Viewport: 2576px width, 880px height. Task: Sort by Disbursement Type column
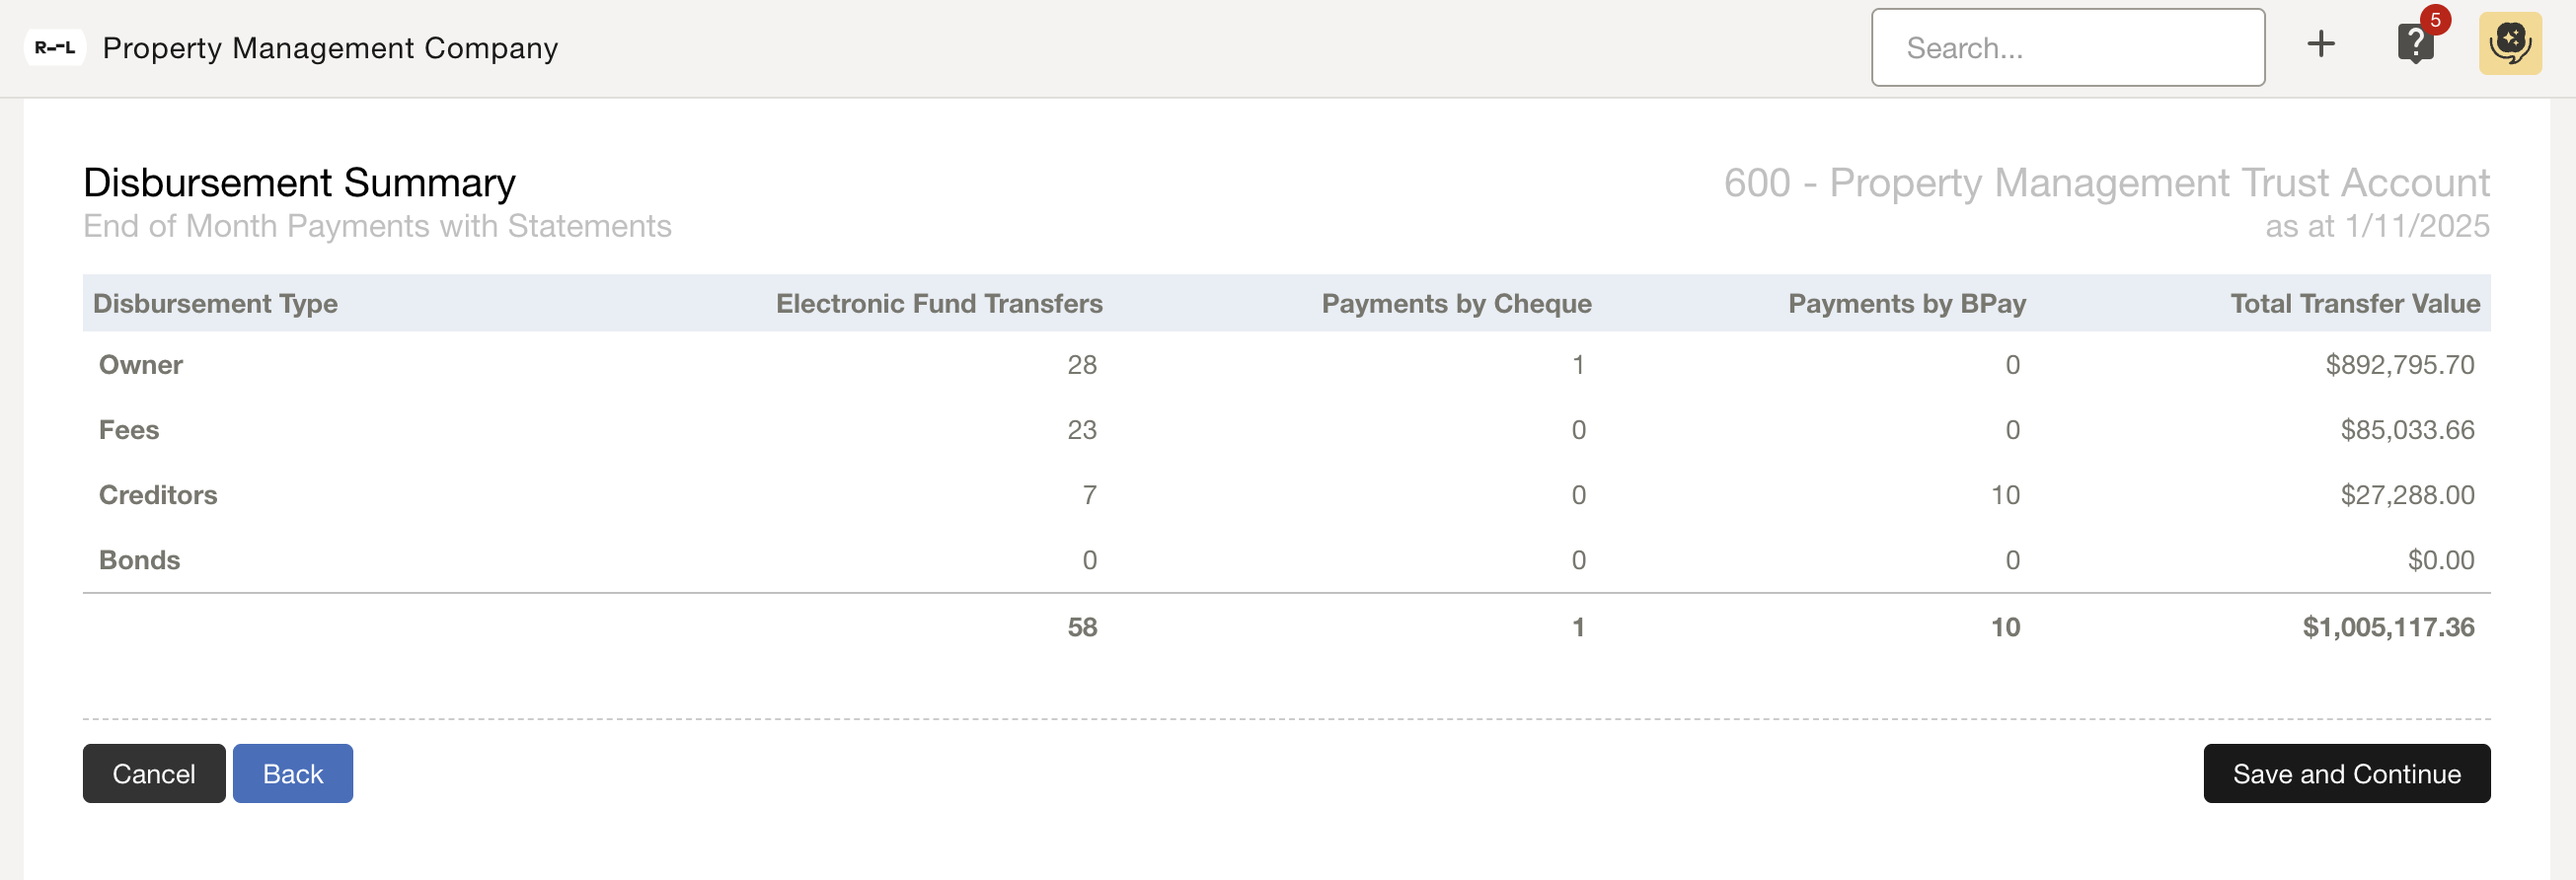coord(216,303)
